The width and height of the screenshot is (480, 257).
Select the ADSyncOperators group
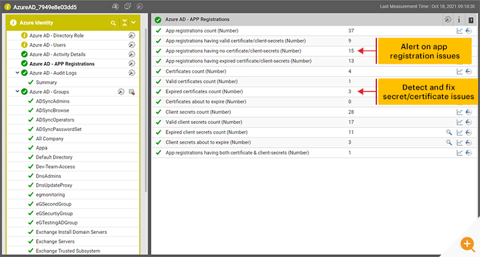55,120
